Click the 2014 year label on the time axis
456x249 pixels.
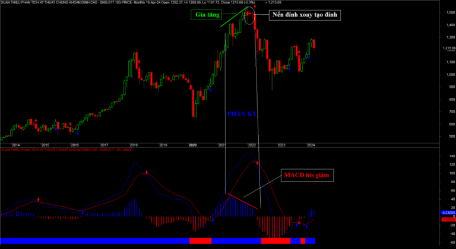(15, 145)
